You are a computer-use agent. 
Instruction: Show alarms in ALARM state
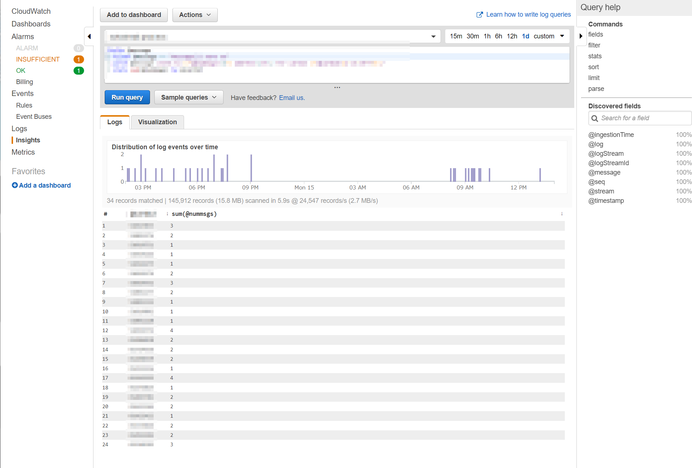coord(27,48)
